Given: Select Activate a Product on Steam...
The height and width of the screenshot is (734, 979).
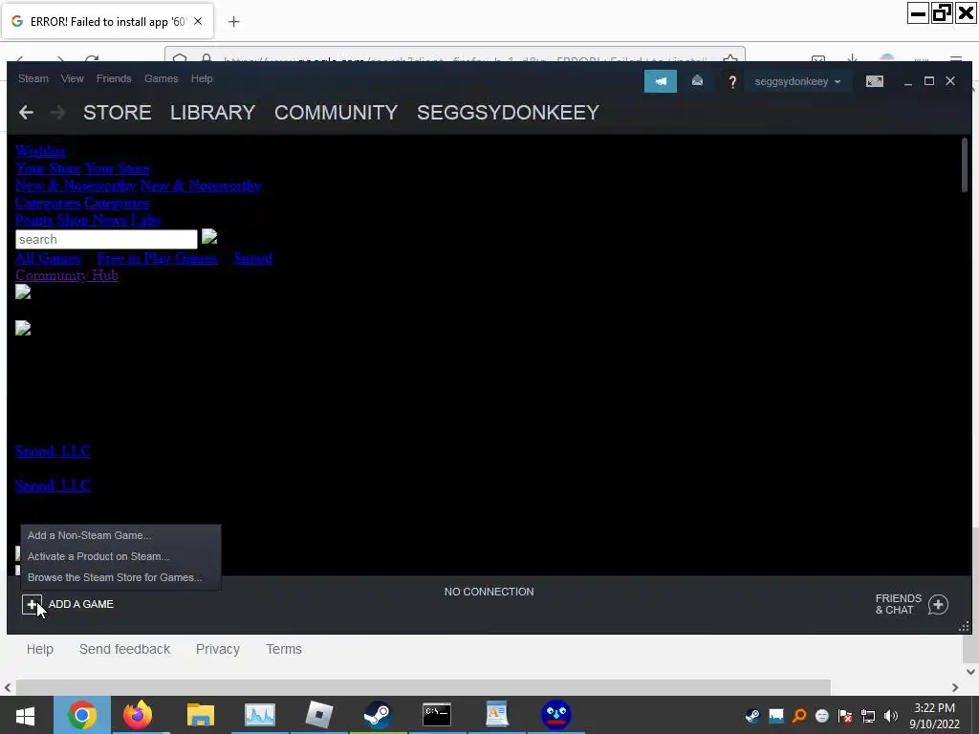Looking at the screenshot, I should 120,556.
